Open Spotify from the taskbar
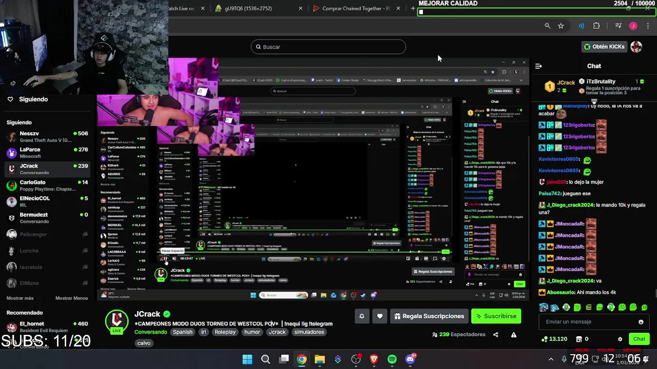The width and height of the screenshot is (657, 369). [x=392, y=359]
